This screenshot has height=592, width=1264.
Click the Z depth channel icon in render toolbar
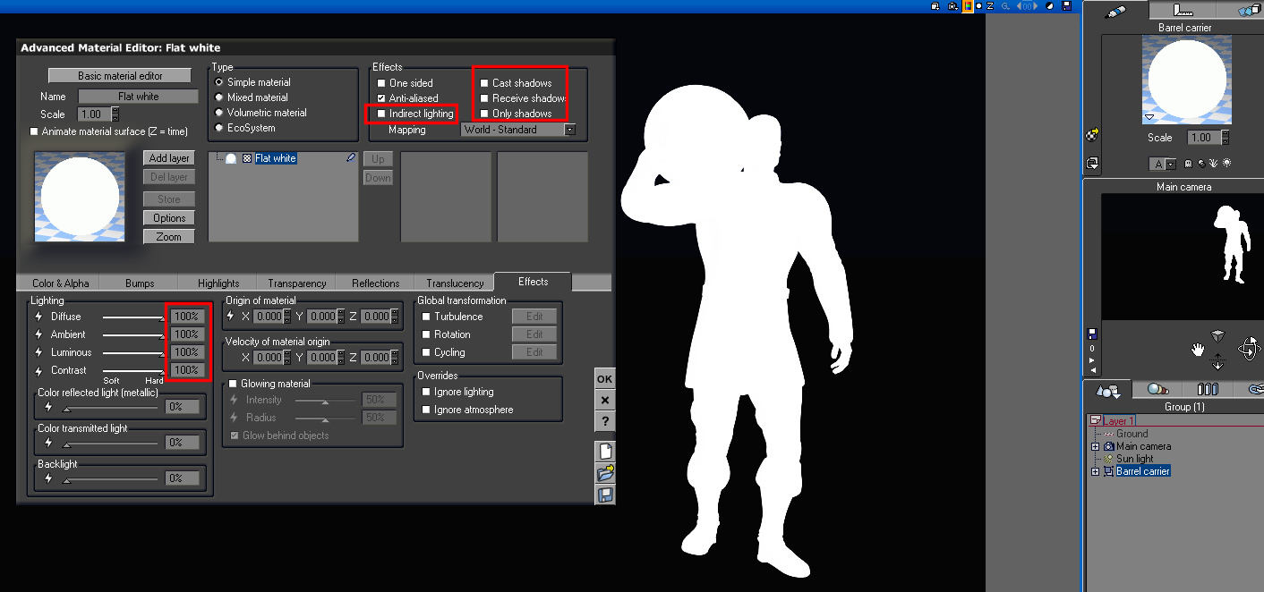pyautogui.click(x=990, y=5)
